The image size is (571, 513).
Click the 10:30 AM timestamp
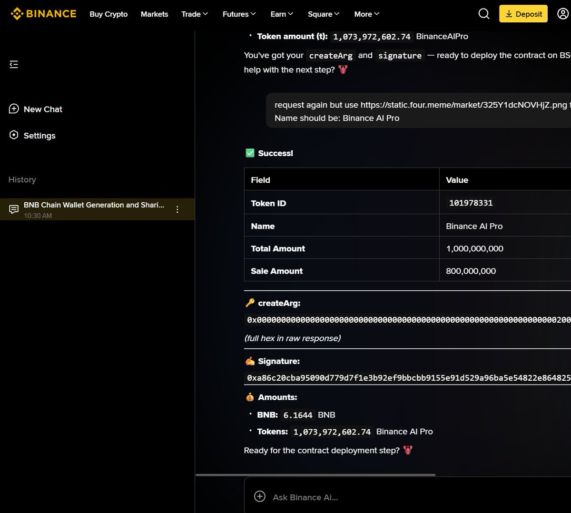point(38,216)
